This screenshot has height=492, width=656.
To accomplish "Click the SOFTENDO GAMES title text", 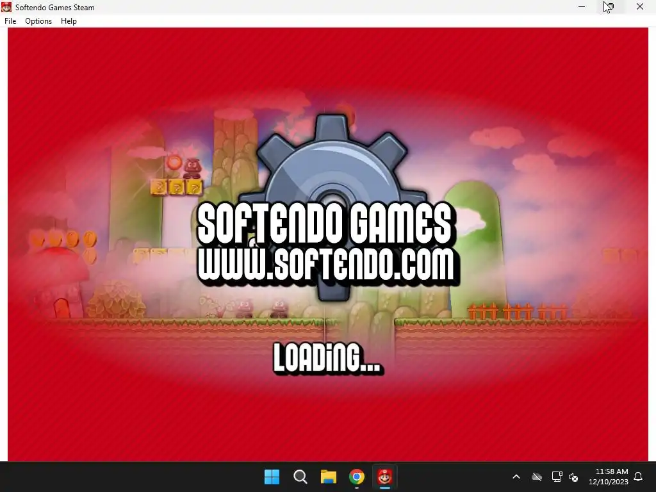I will [x=325, y=223].
